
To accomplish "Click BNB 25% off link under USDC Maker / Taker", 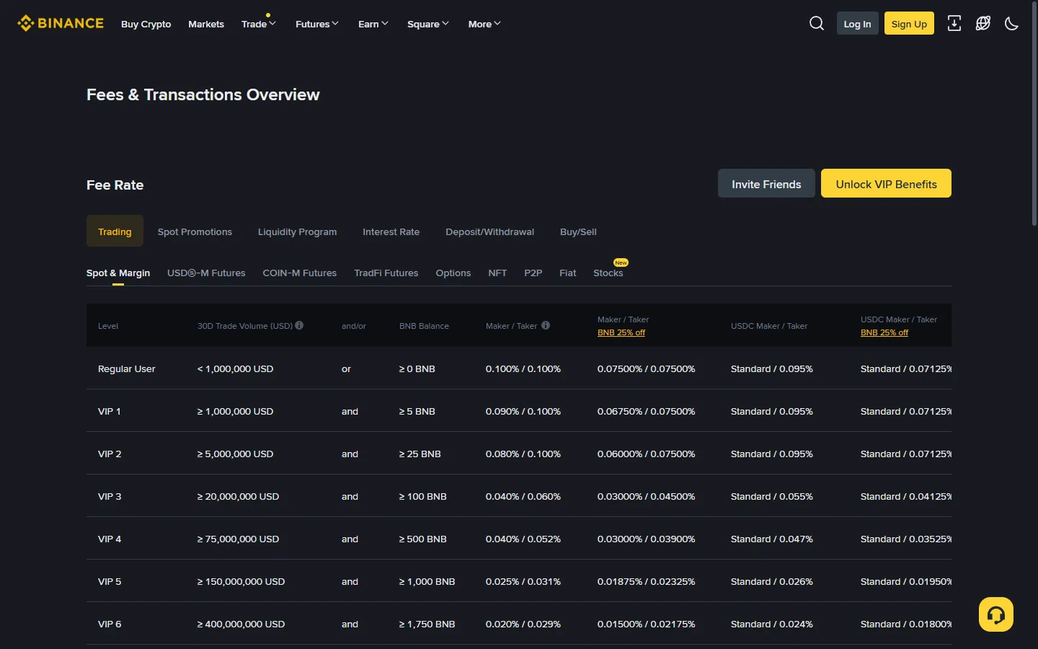I will pos(884,332).
